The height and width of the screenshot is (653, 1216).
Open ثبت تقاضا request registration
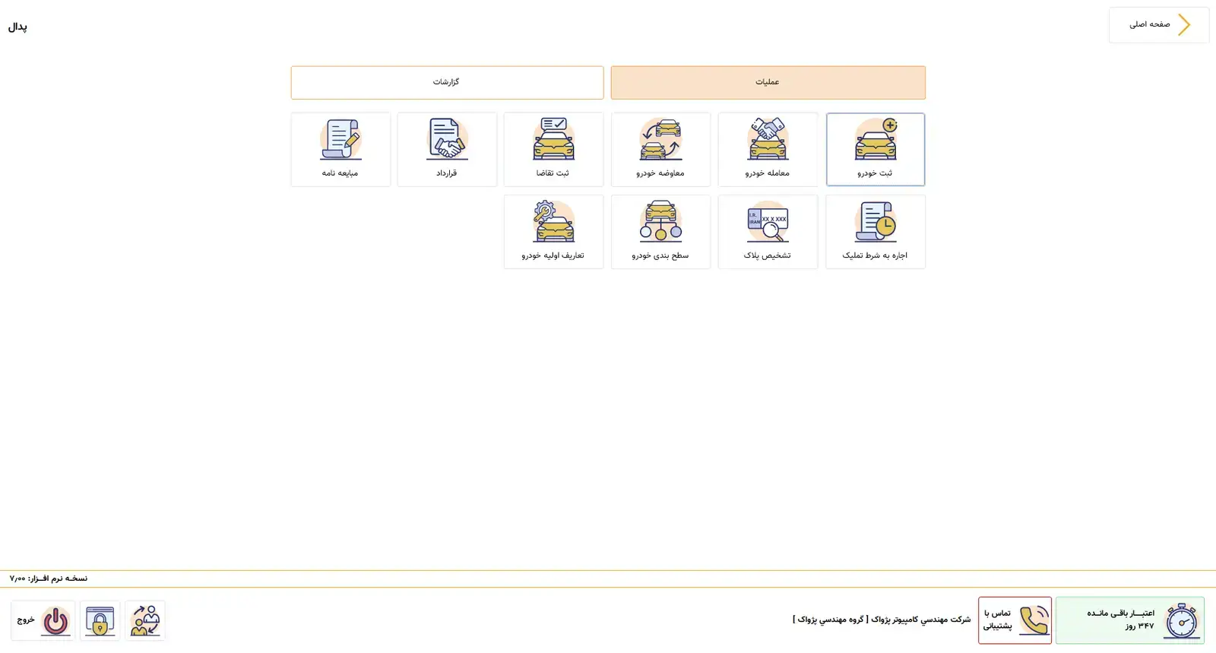[x=553, y=149]
